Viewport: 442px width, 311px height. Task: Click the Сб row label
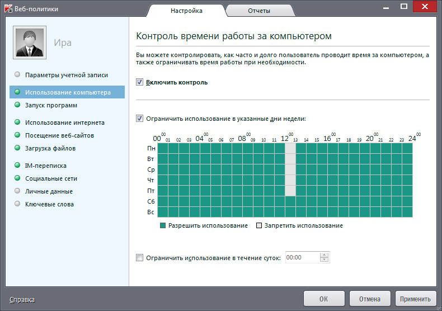[x=151, y=201]
